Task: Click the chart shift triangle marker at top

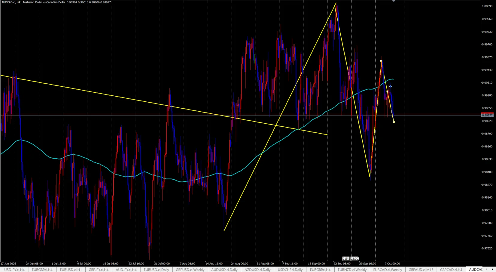Action: point(394,1)
